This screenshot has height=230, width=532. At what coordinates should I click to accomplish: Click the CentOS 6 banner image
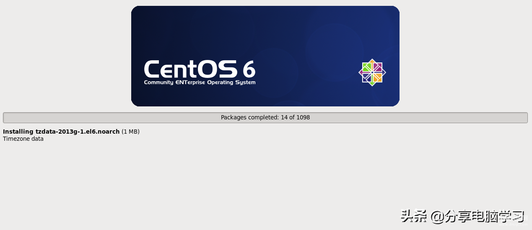(x=265, y=56)
